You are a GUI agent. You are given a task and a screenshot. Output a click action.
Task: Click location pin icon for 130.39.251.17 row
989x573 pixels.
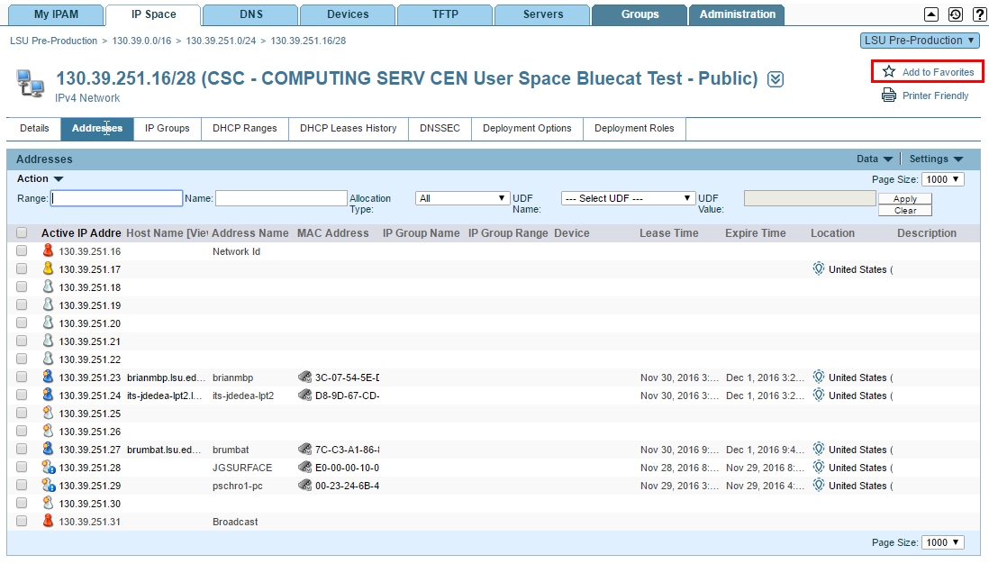[x=819, y=268]
